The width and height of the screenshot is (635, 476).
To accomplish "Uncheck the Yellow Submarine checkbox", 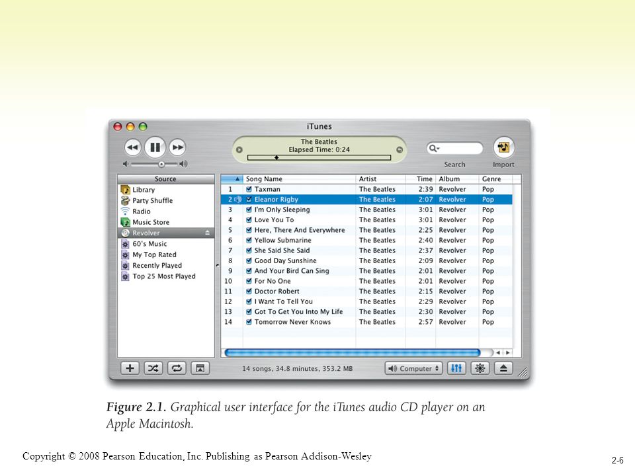I will coord(249,240).
